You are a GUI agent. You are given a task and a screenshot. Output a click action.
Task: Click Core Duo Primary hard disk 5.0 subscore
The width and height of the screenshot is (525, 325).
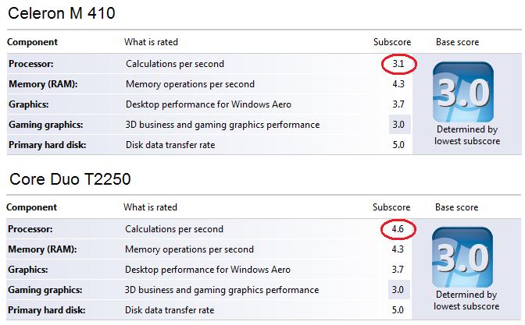[398, 310]
